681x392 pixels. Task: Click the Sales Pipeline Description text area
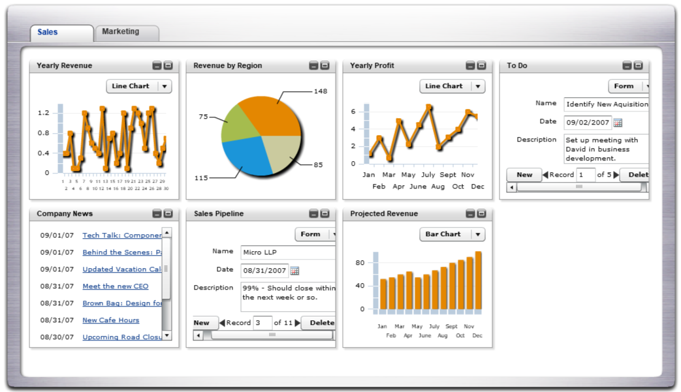click(x=289, y=297)
